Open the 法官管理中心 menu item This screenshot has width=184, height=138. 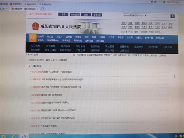click(x=53, y=40)
